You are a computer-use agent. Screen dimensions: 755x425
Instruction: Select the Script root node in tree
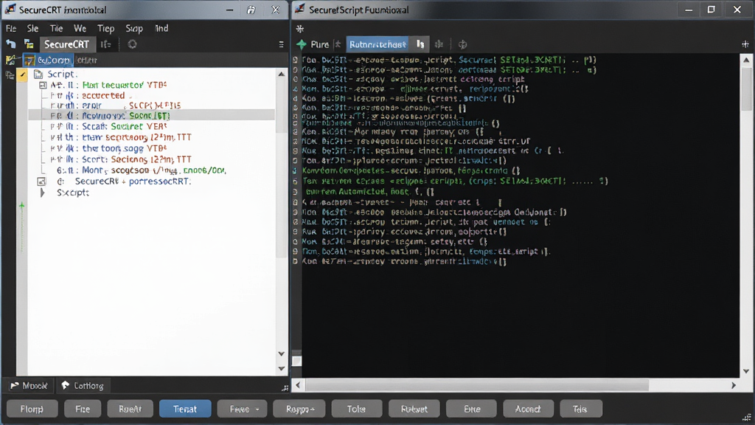(62, 75)
